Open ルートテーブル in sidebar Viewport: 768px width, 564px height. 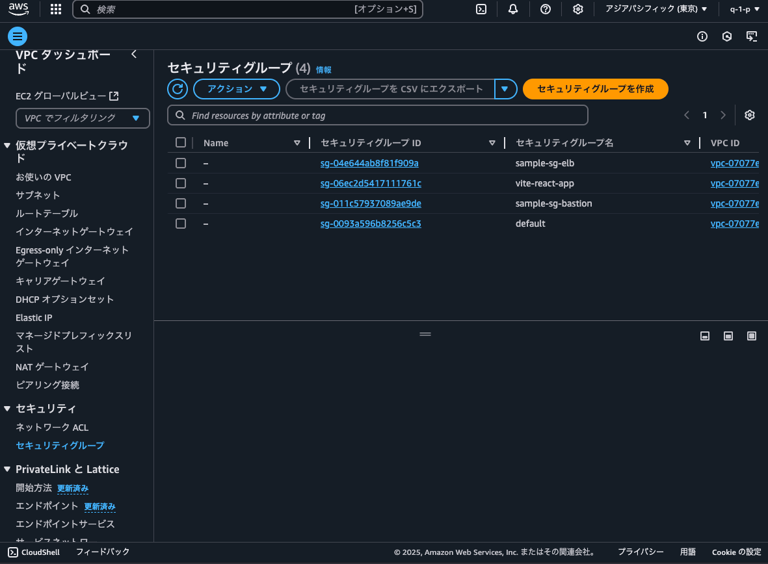click(x=47, y=214)
